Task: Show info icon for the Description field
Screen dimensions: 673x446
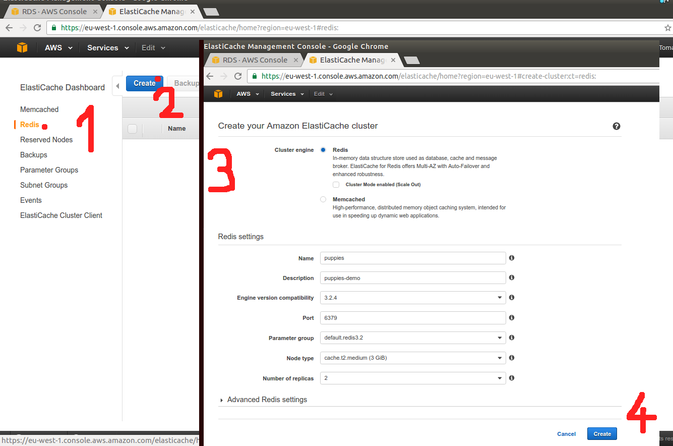Action: point(512,277)
